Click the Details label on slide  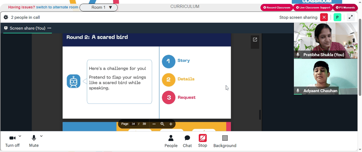pos(186,79)
